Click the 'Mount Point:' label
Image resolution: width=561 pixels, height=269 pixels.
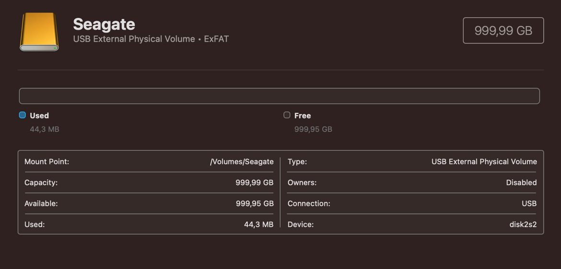click(x=47, y=162)
